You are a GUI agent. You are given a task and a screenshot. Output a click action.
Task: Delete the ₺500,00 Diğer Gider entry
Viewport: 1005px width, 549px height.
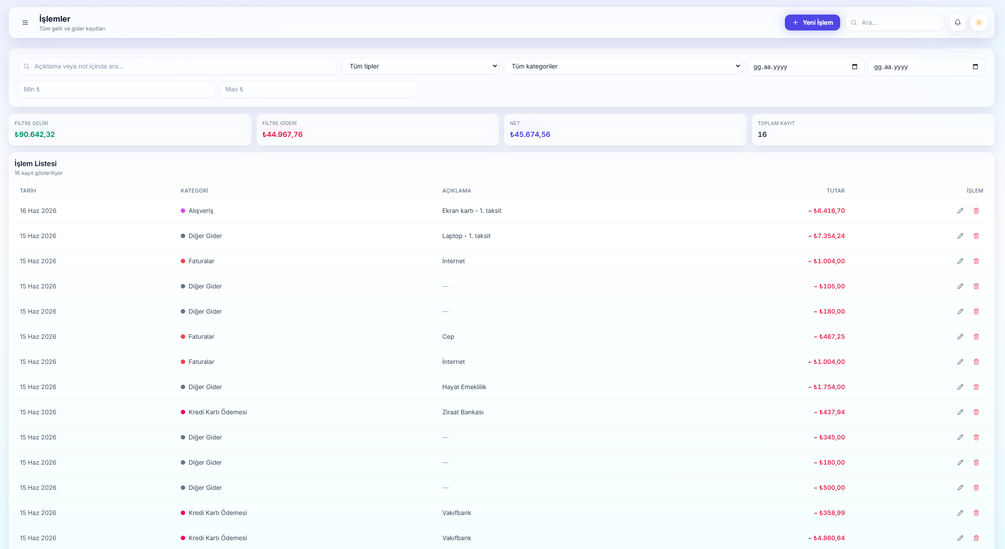tap(976, 488)
